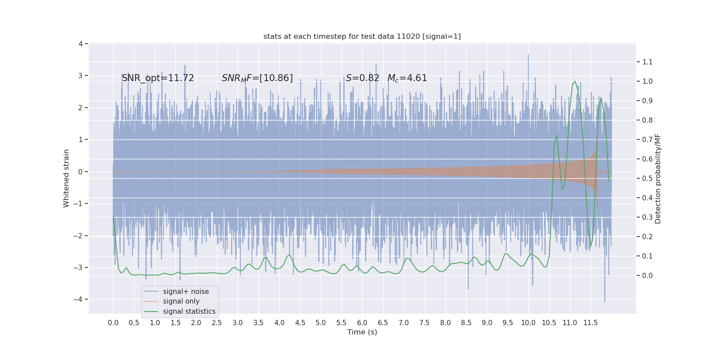The image size is (707, 353).
Task: Click the 1.0 tick on right axis
Action: point(647,81)
